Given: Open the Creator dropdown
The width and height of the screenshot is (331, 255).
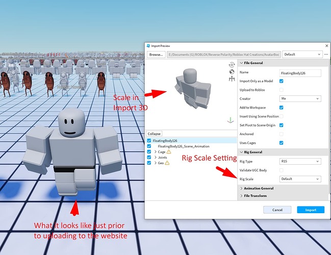Looking at the screenshot, I should (x=300, y=98).
